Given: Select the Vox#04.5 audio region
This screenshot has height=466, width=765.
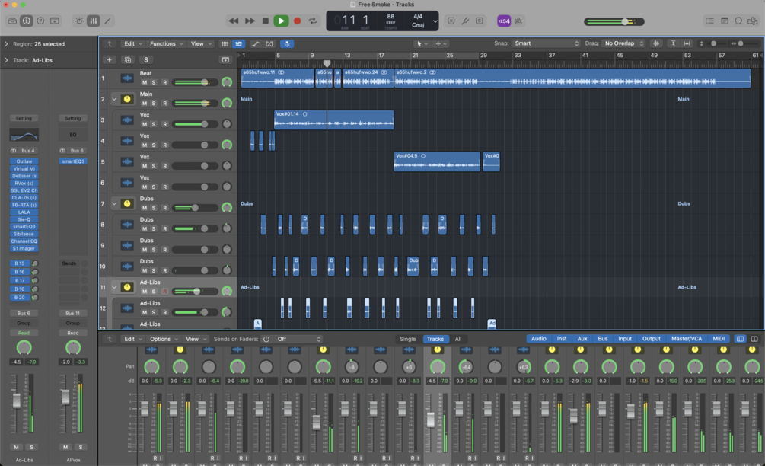Looking at the screenshot, I should point(437,161).
